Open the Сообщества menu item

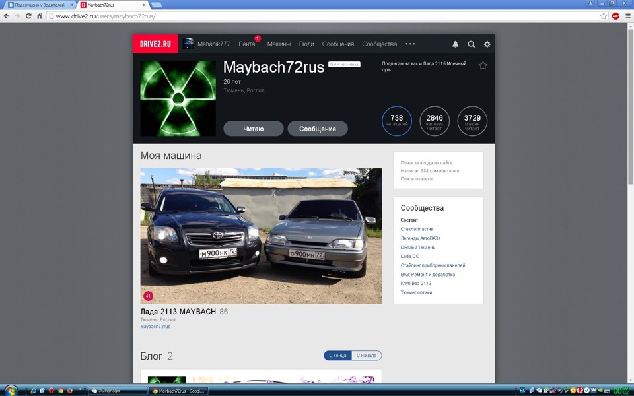380,44
